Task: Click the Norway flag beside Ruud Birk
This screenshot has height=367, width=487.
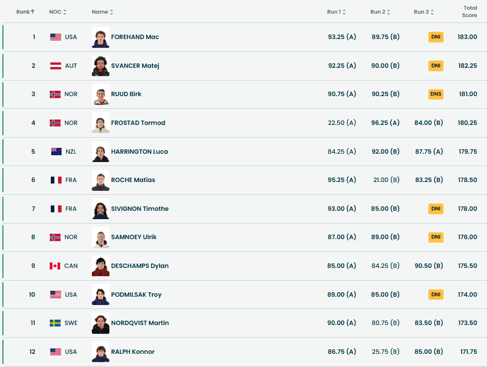Action: coord(55,94)
